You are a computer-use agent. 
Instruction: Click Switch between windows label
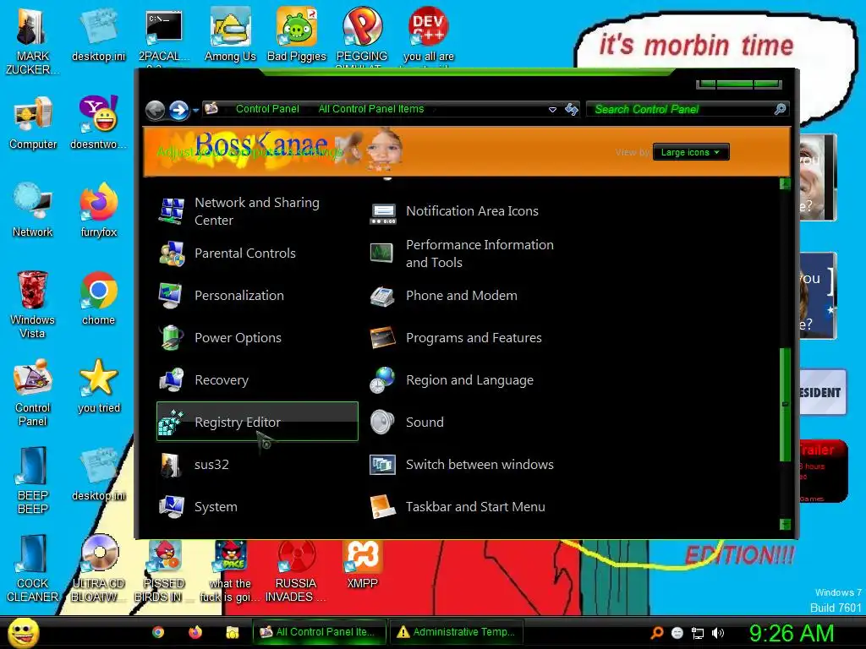(480, 465)
